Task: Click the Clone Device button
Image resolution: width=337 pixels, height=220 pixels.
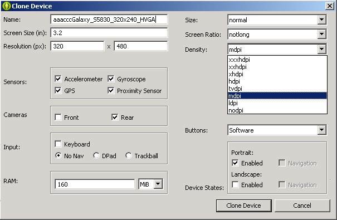Action: pos(244,206)
